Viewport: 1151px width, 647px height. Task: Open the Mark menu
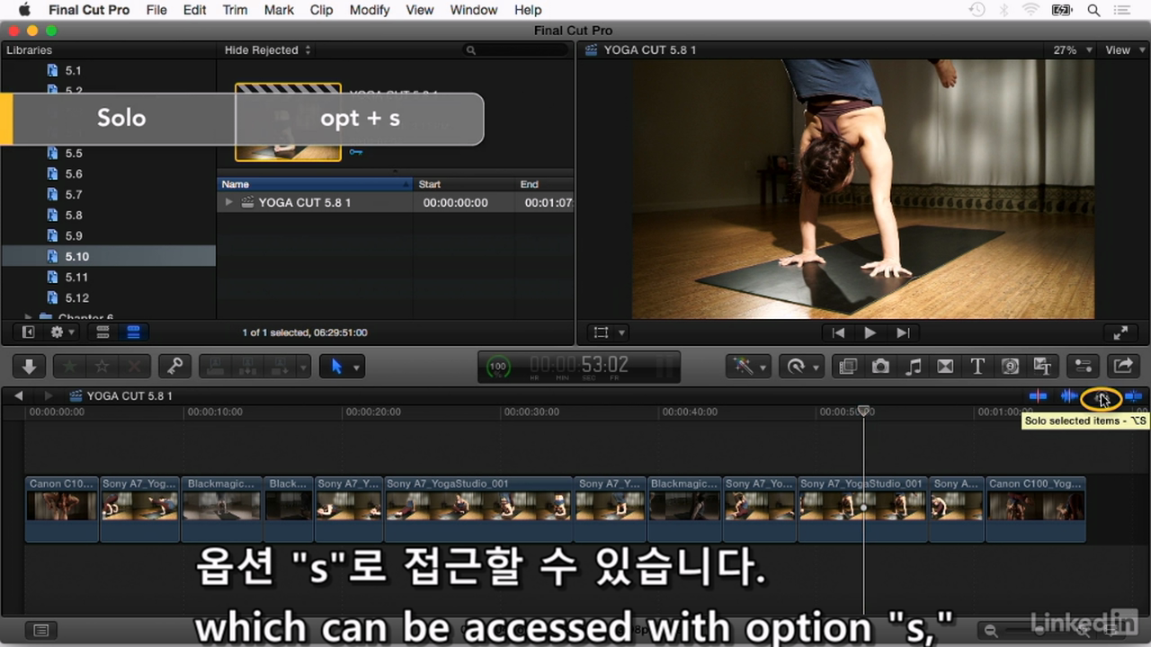pos(279,10)
